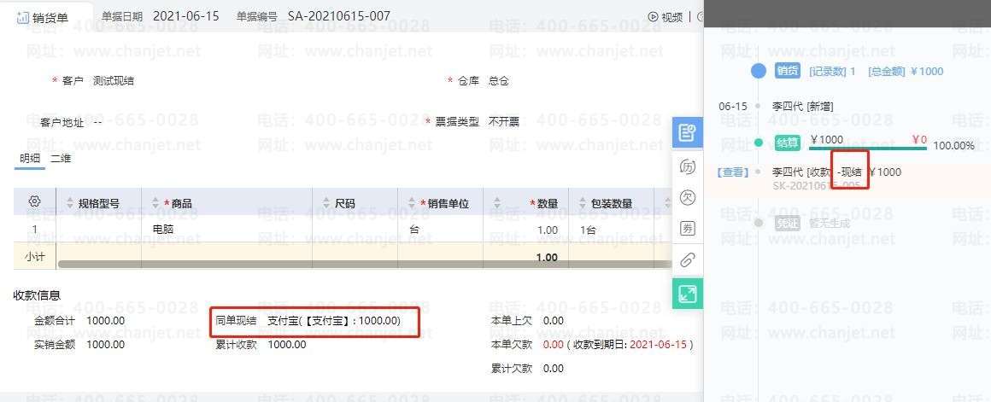Click the 06-15 timeline date
The width and height of the screenshot is (991, 402).
tap(733, 107)
